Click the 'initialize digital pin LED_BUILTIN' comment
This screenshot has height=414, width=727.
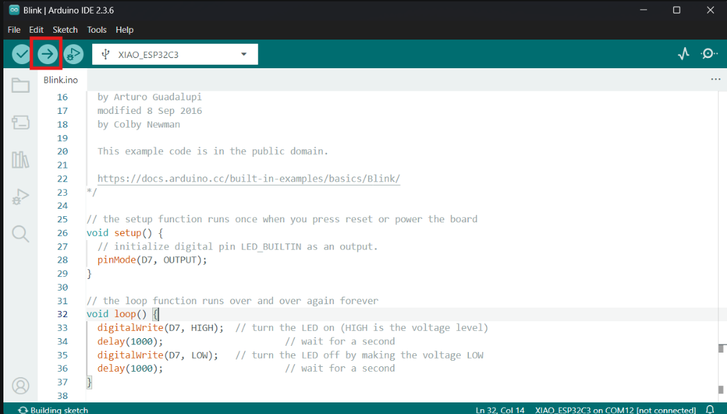click(238, 246)
